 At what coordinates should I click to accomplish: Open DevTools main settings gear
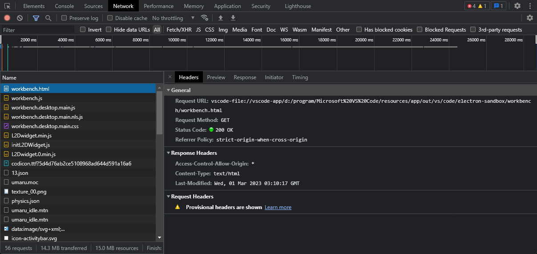517,6
